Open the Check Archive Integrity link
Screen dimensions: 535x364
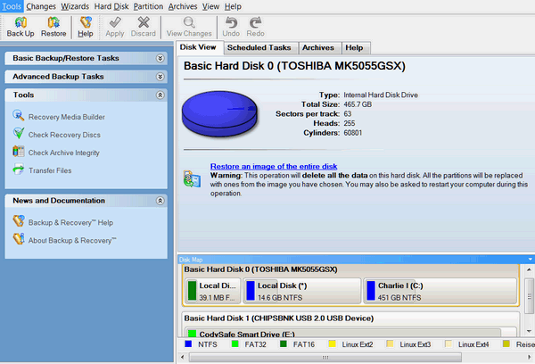pyautogui.click(x=64, y=153)
